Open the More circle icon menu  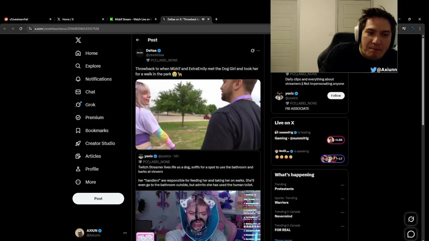point(78,182)
